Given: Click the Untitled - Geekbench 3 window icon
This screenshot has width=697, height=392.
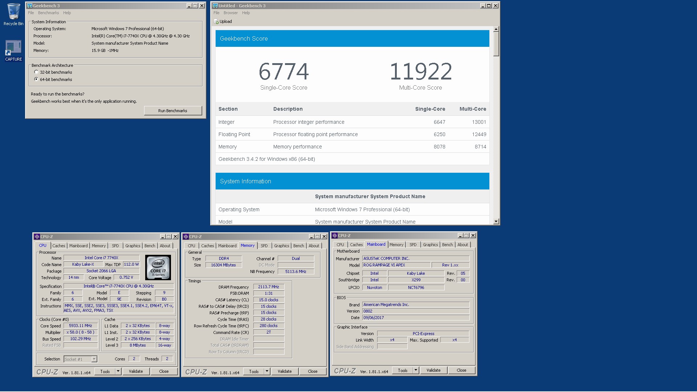Looking at the screenshot, I should coord(215,6).
